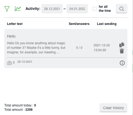Open the start date field 28.12.2021
133x115 pixels.
point(52,9)
